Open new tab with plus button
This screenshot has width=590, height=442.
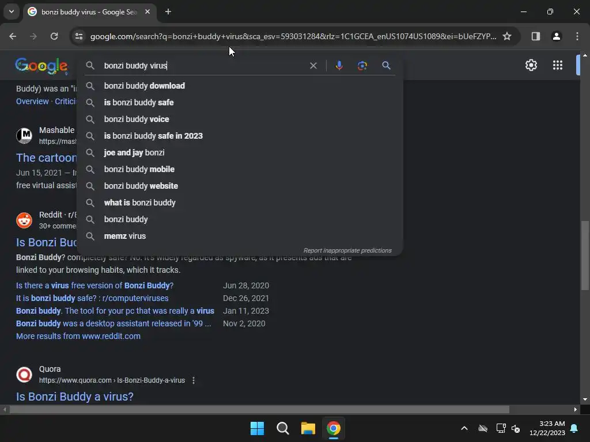(168, 12)
